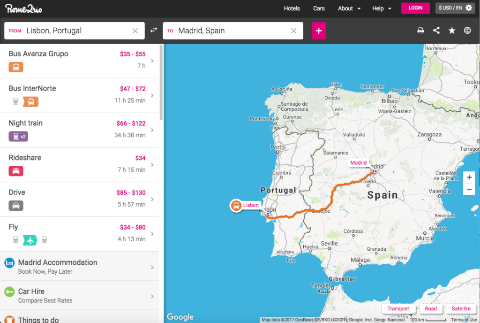Click the 'Book Now, Pay Later' subtitle
The height and width of the screenshot is (323, 480).
(x=45, y=271)
